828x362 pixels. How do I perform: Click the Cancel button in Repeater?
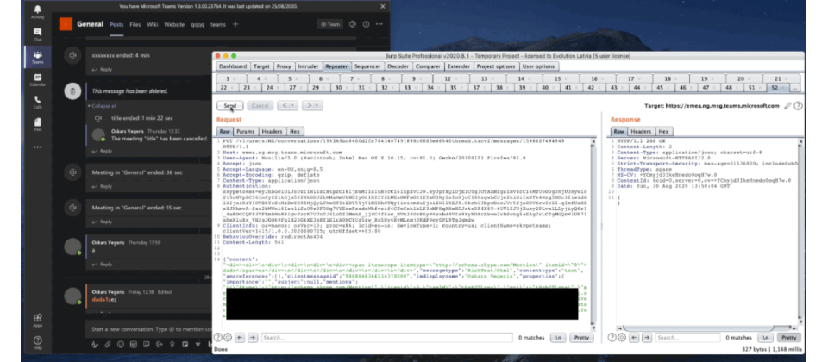point(260,105)
